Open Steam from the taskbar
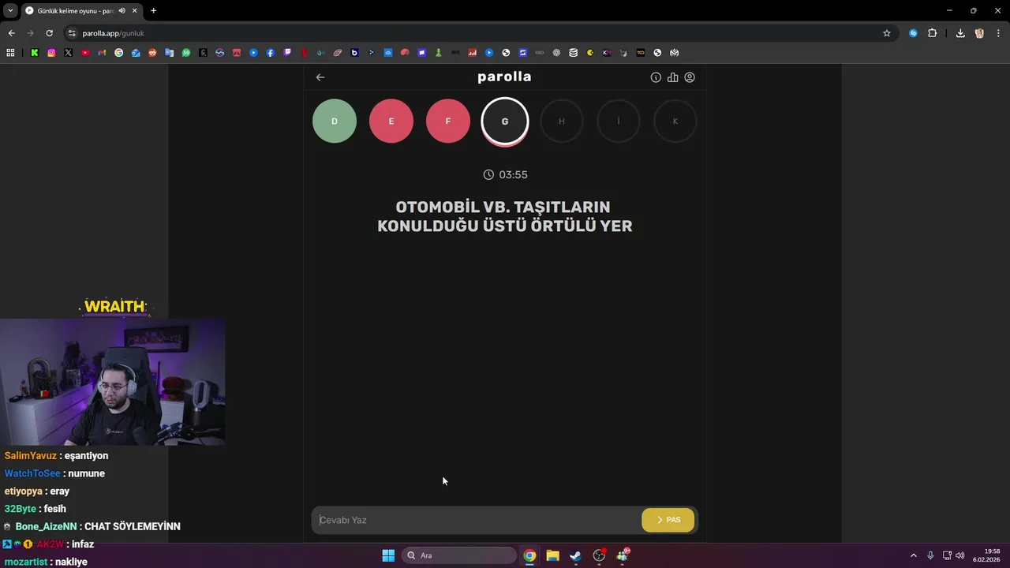The image size is (1010, 568). pos(576,555)
